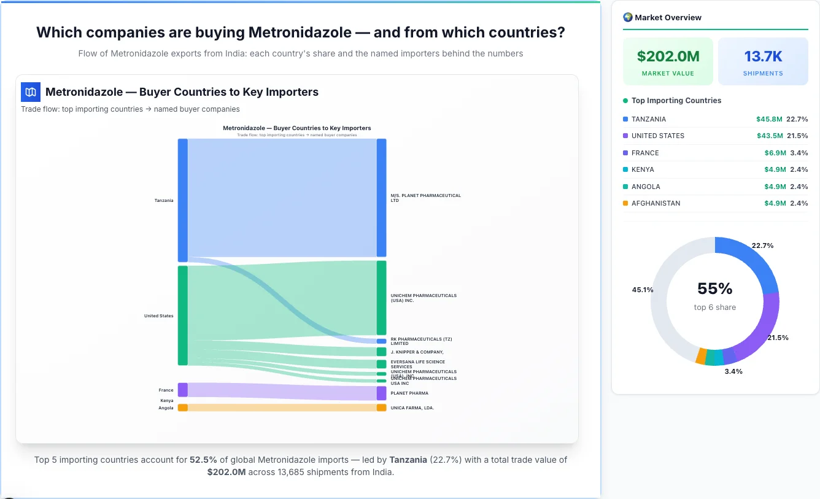
Task: Expand the TANZANIA row in the country list
Action: [715, 118]
